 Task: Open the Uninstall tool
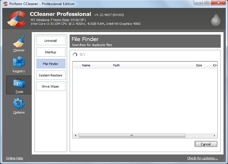(x=51, y=41)
